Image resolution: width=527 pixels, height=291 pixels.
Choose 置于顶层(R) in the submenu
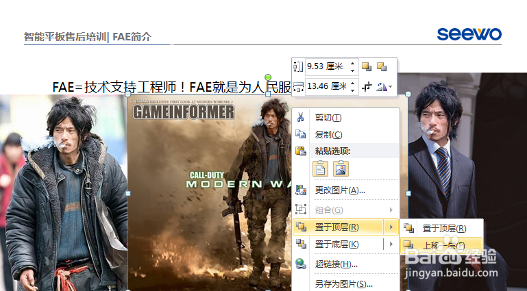click(x=441, y=229)
